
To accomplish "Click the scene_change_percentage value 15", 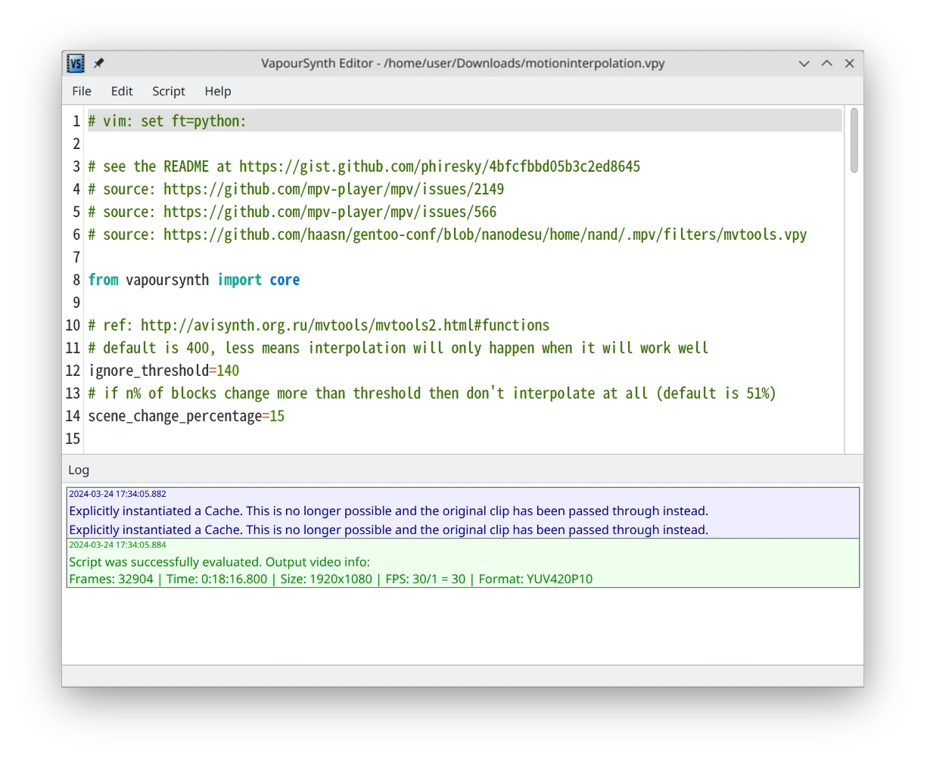I will click(277, 416).
